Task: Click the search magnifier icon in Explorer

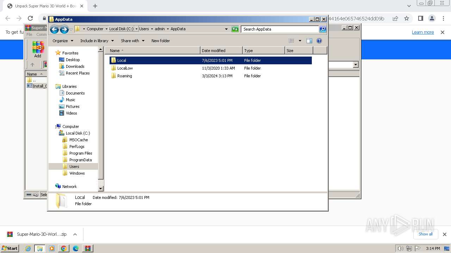Action: tap(323, 29)
